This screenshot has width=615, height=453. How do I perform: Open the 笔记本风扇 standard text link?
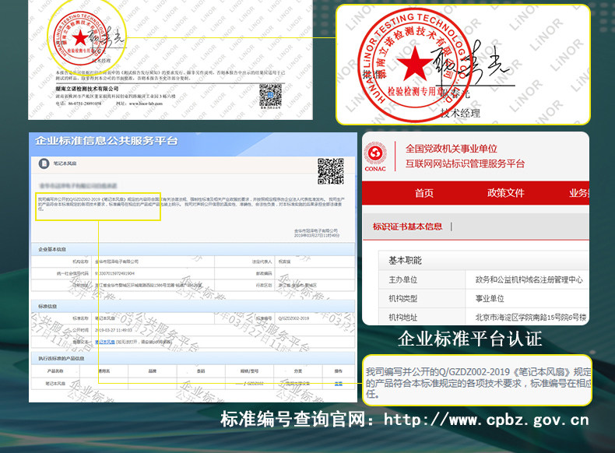105,342
